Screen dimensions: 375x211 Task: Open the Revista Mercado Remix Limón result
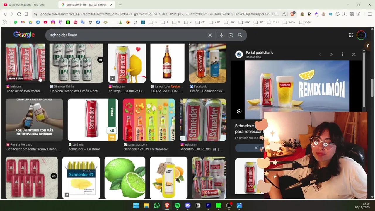(34, 120)
